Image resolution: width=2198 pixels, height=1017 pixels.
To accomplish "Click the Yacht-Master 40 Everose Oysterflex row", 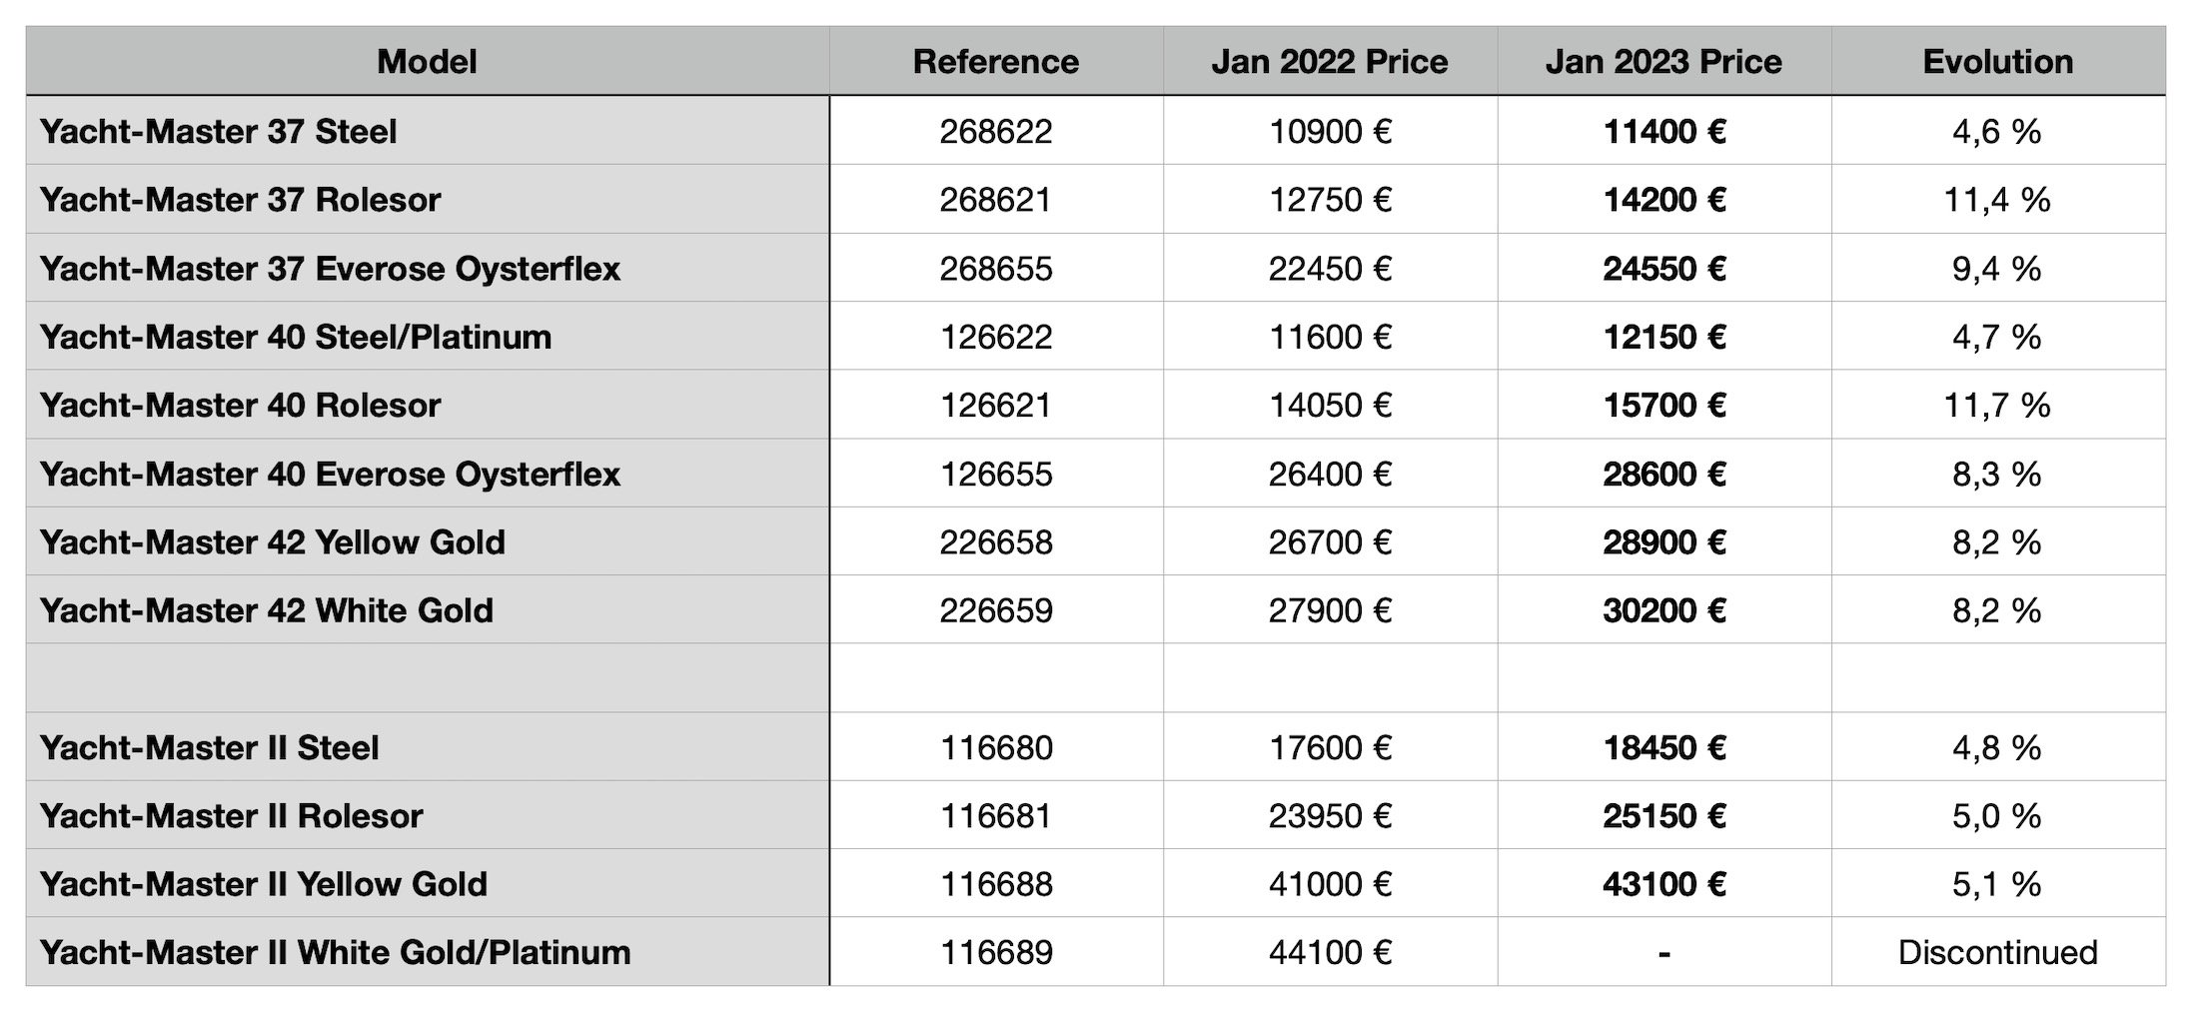I will pos(1096,474).
